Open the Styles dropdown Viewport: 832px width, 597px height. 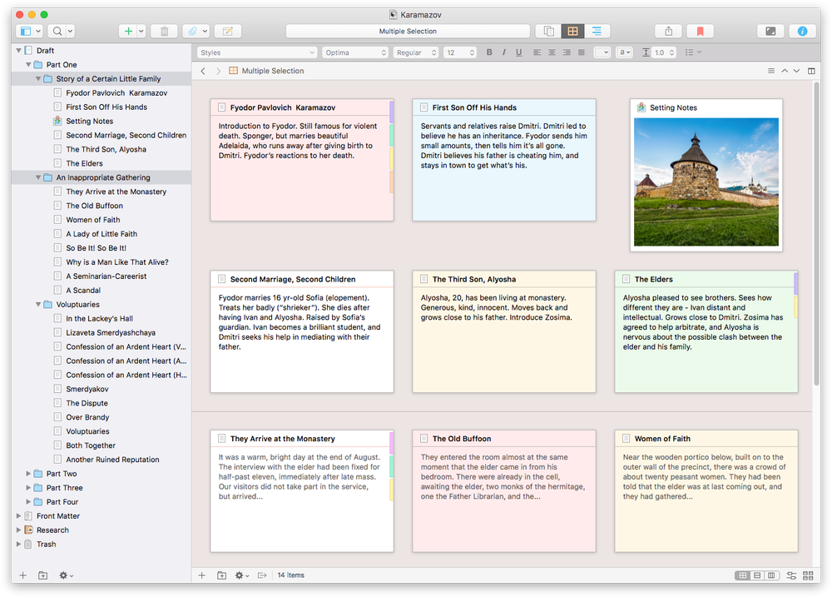pos(257,52)
